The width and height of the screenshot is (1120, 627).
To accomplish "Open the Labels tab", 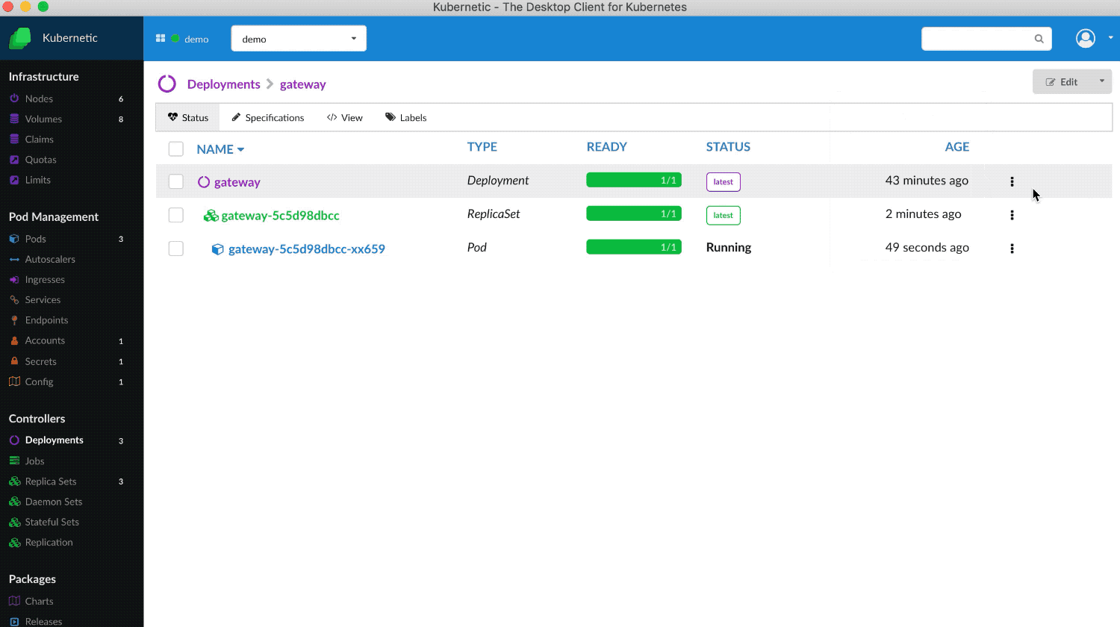I will pos(405,117).
